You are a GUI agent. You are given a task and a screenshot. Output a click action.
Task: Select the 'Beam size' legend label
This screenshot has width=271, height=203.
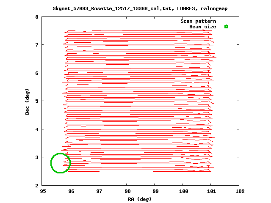click(x=202, y=27)
